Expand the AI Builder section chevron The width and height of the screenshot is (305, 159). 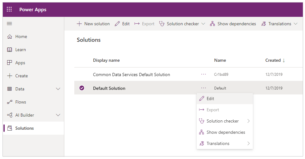(x=58, y=115)
